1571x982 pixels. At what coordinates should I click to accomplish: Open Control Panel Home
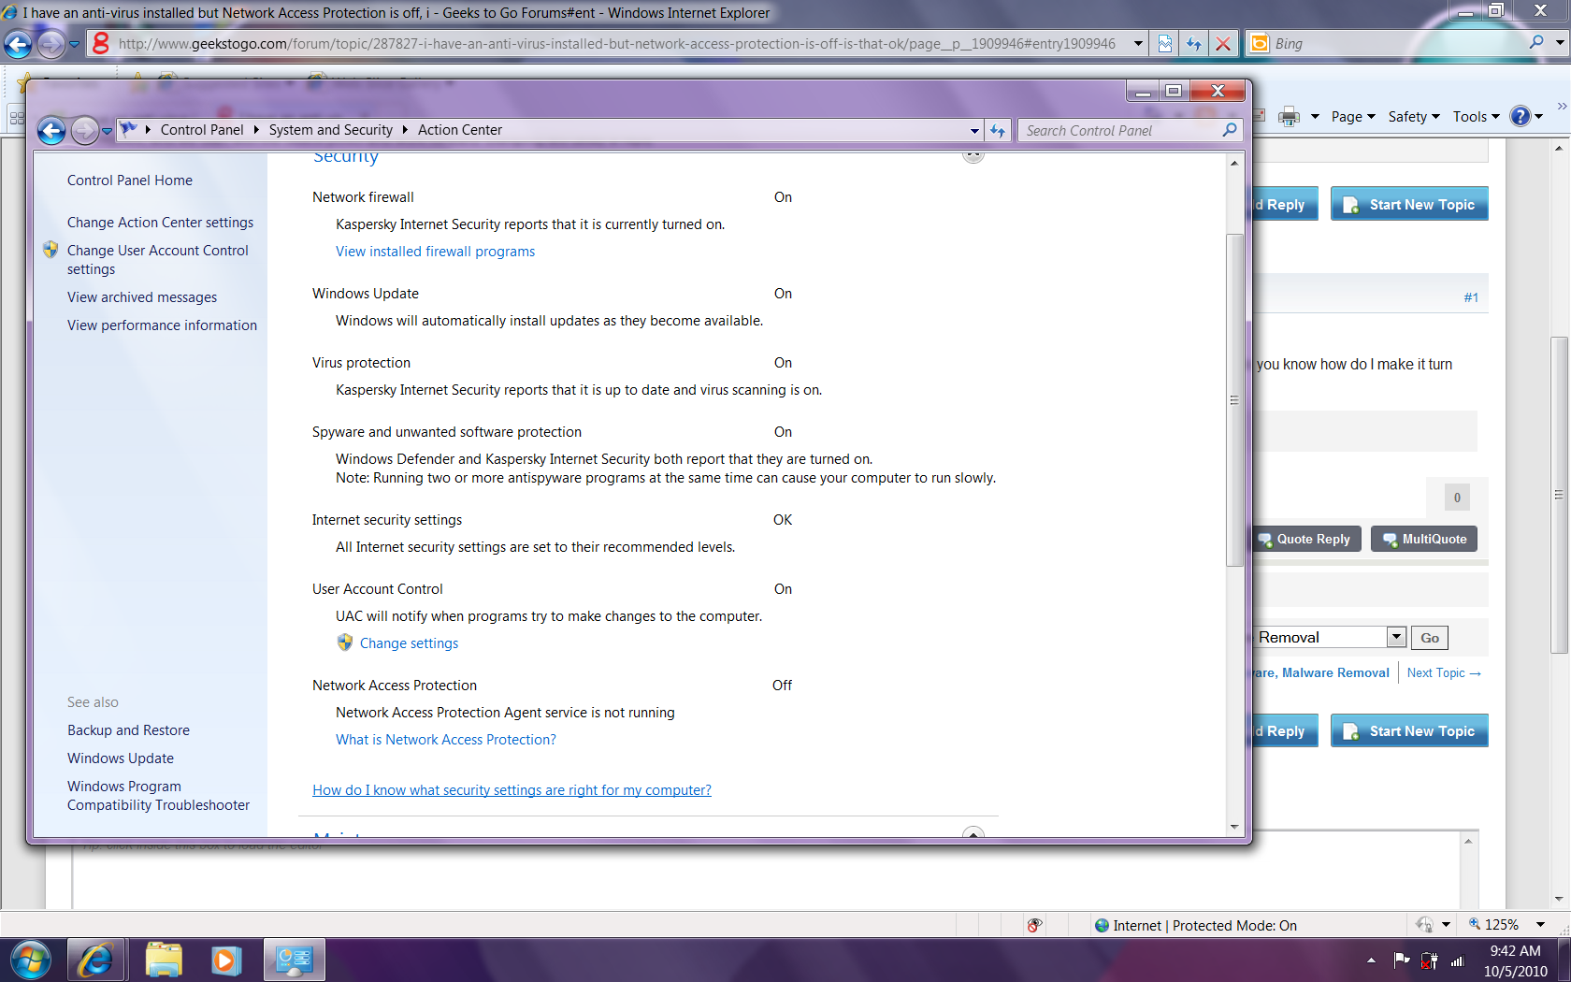click(x=130, y=181)
